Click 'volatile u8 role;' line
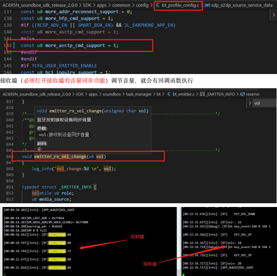Screen dimensions: 277x276 (x=52, y=193)
